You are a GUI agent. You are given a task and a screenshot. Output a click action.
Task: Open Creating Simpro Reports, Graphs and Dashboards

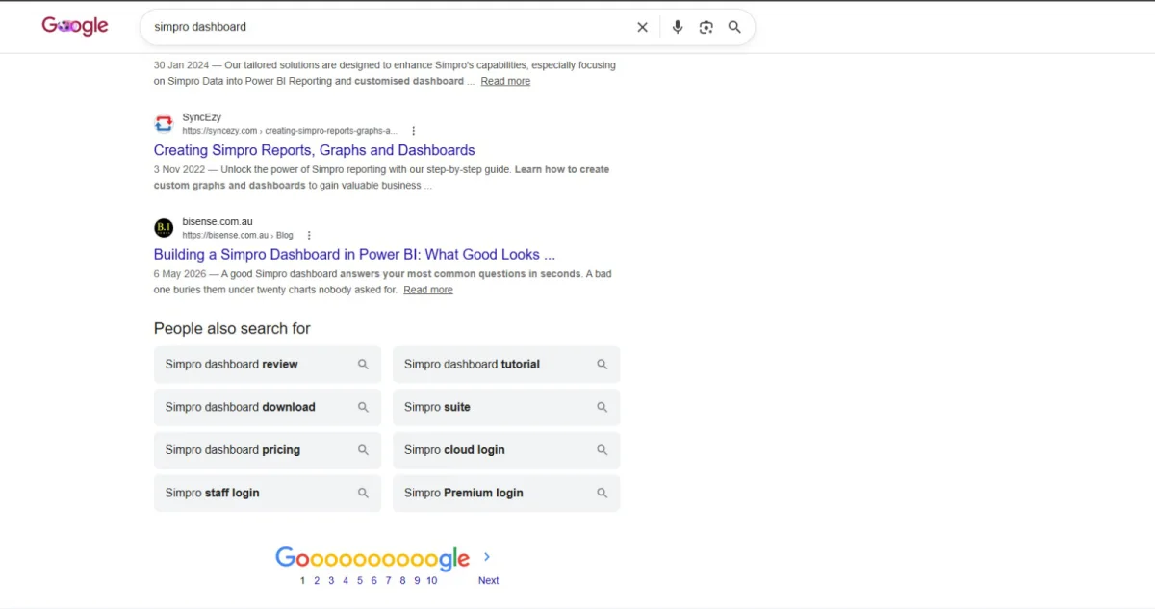coord(315,150)
